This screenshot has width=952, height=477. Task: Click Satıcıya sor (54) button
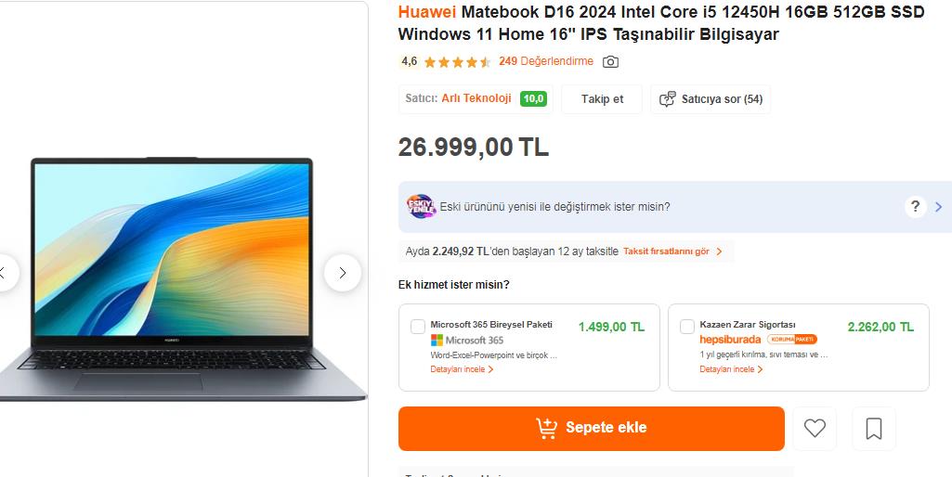(711, 99)
